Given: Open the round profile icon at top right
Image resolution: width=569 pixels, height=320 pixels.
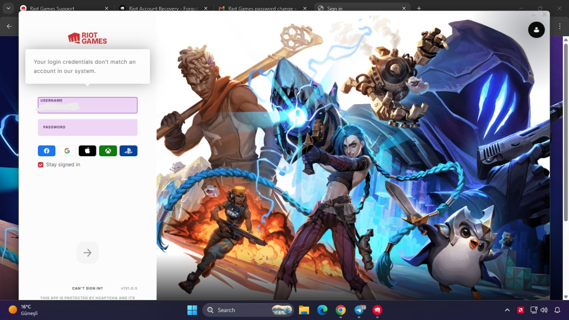Looking at the screenshot, I should tap(537, 30).
